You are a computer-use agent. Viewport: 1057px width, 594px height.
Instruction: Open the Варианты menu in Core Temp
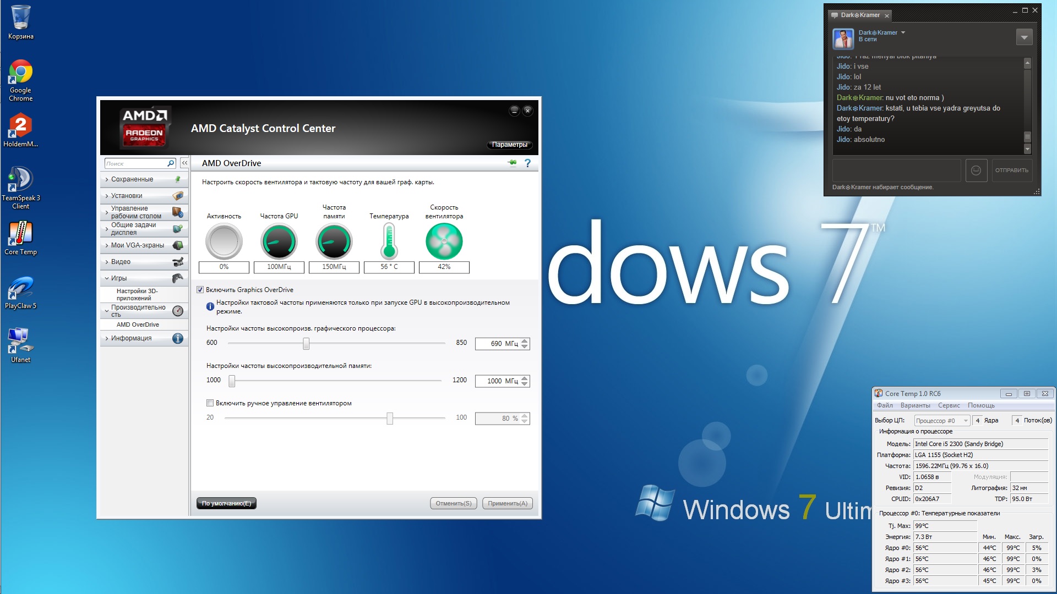[x=915, y=405]
